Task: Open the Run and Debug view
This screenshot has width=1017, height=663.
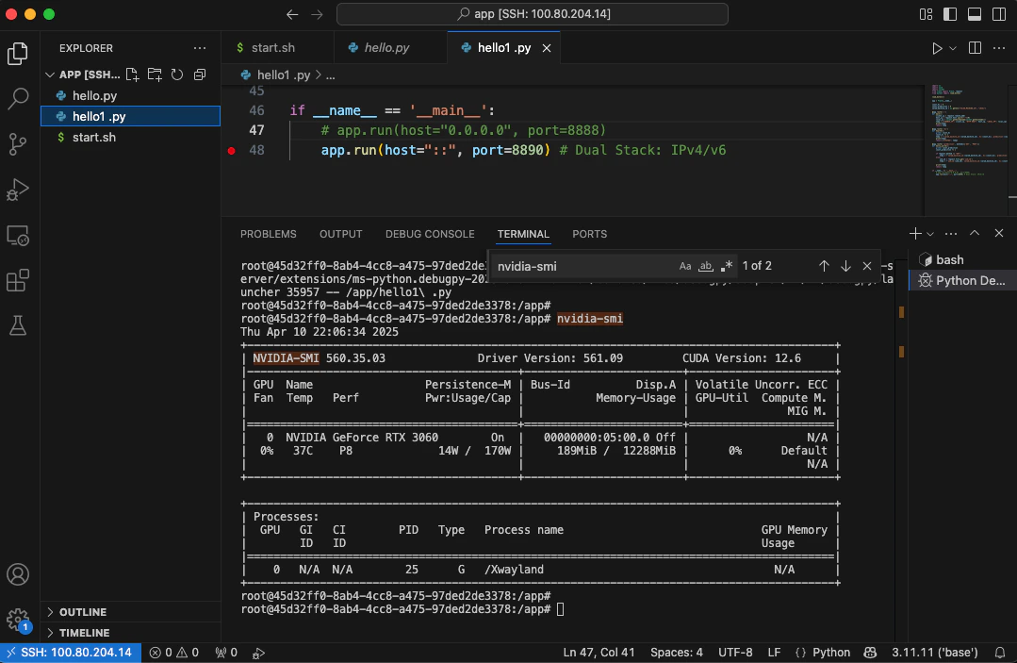Action: coord(18,189)
